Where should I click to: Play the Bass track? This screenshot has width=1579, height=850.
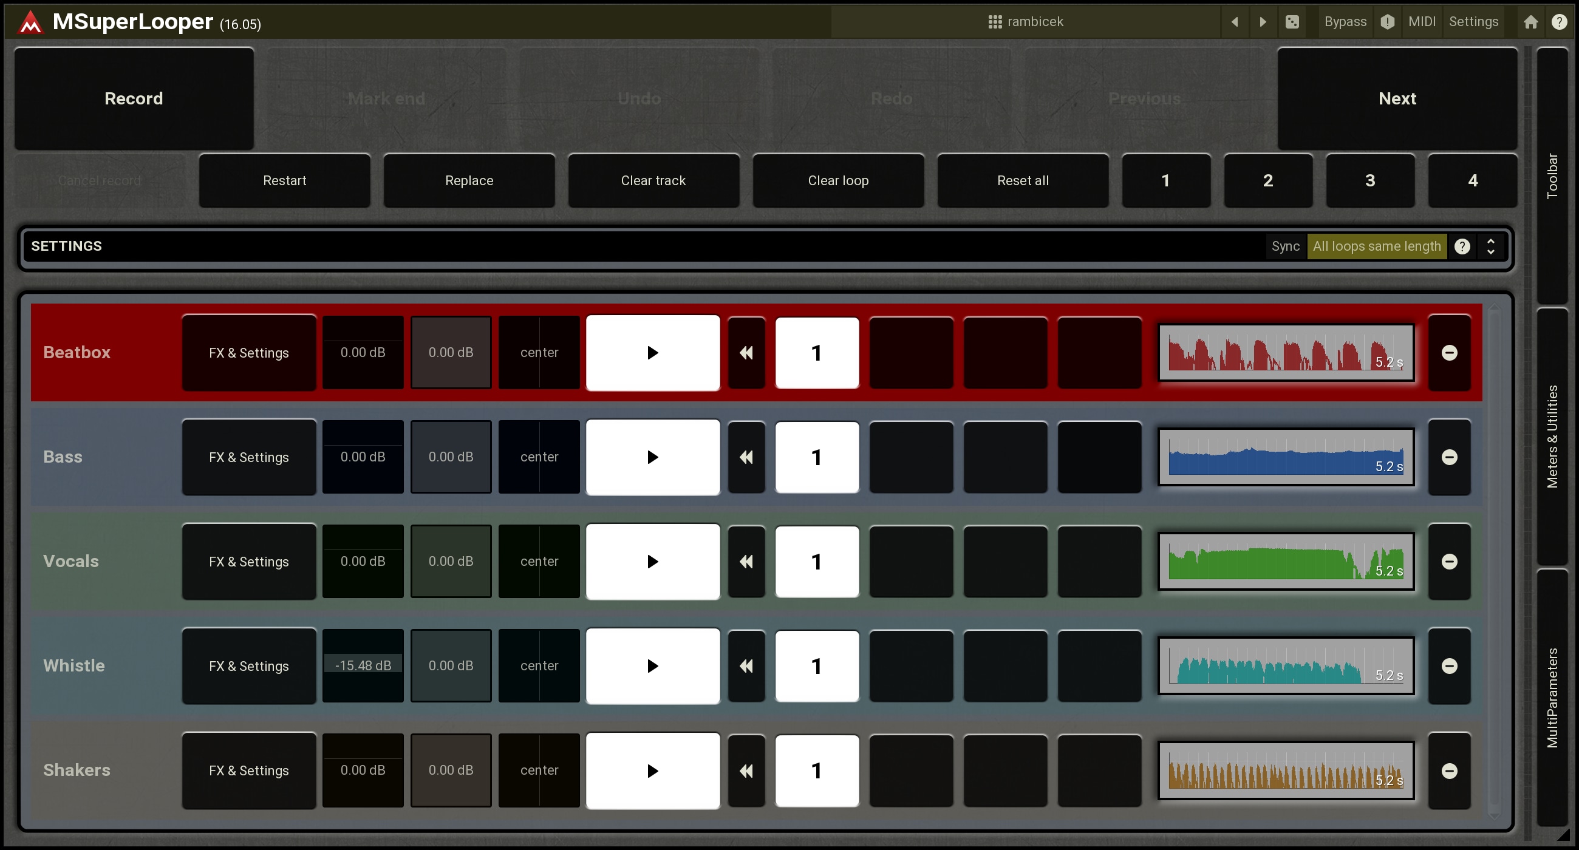[x=653, y=457]
